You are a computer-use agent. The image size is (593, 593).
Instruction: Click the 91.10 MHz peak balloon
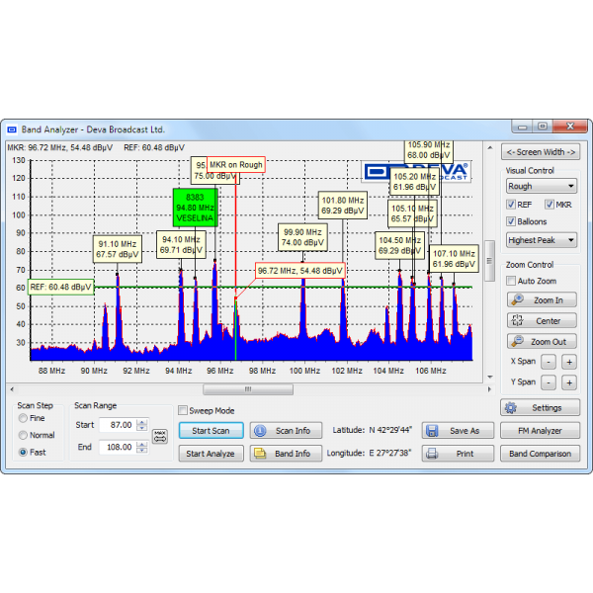118,249
